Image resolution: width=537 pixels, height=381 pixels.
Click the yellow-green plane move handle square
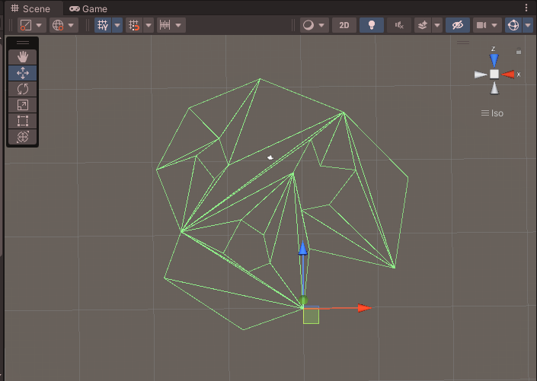[x=311, y=316]
